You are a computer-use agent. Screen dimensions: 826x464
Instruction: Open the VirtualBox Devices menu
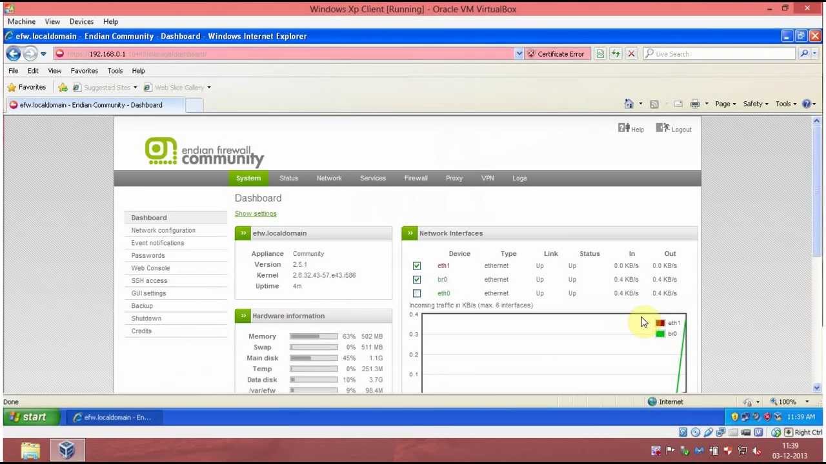[81, 21]
